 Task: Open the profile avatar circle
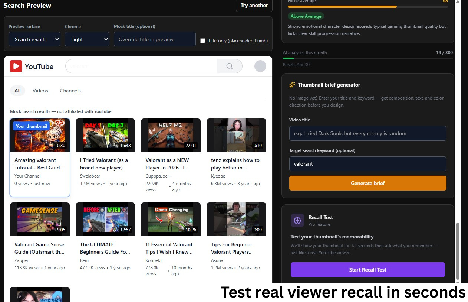260,66
